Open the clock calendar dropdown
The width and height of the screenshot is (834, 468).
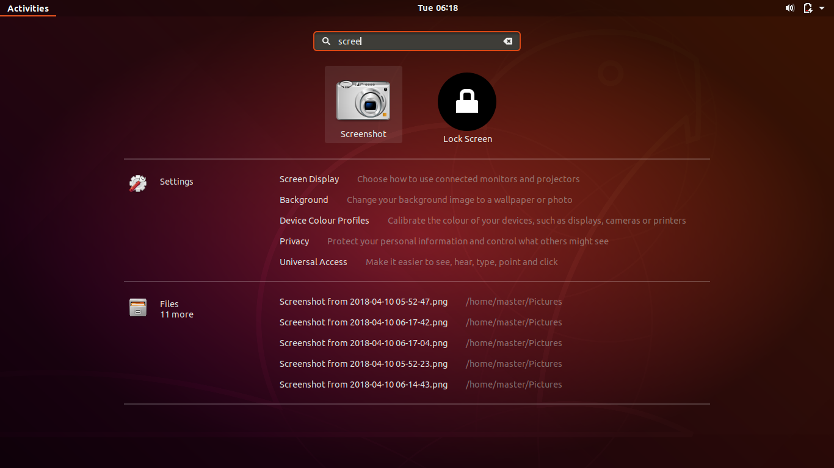coord(437,8)
